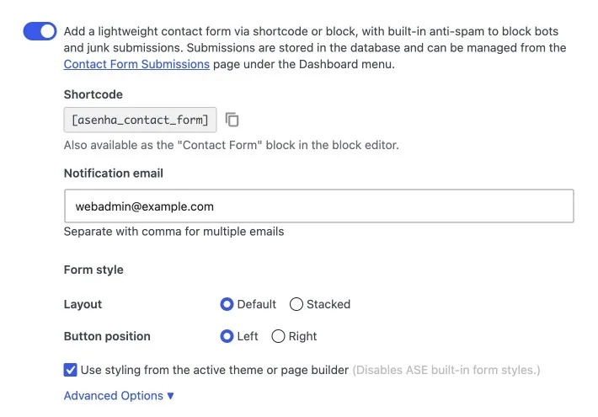Toggle off the contact form switch

[40, 31]
